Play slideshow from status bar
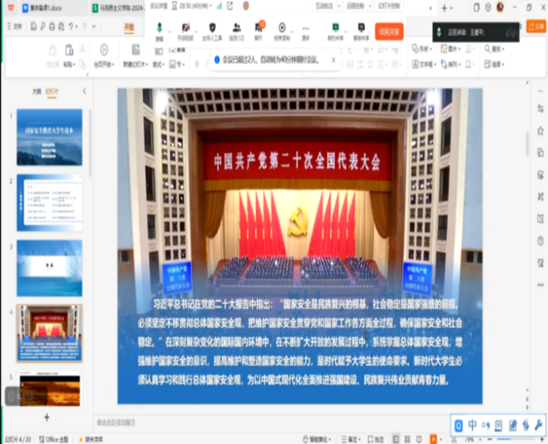The height and width of the screenshot is (444, 548). (x=434, y=439)
